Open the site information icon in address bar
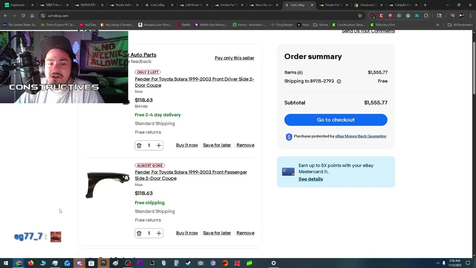 [x=43, y=16]
